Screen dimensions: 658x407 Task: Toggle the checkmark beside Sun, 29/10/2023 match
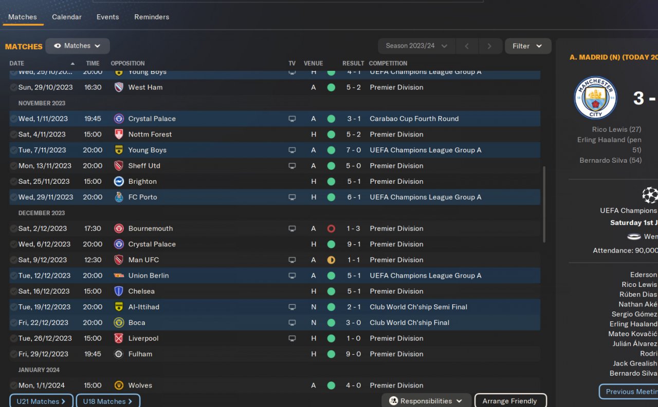[x=13, y=87]
